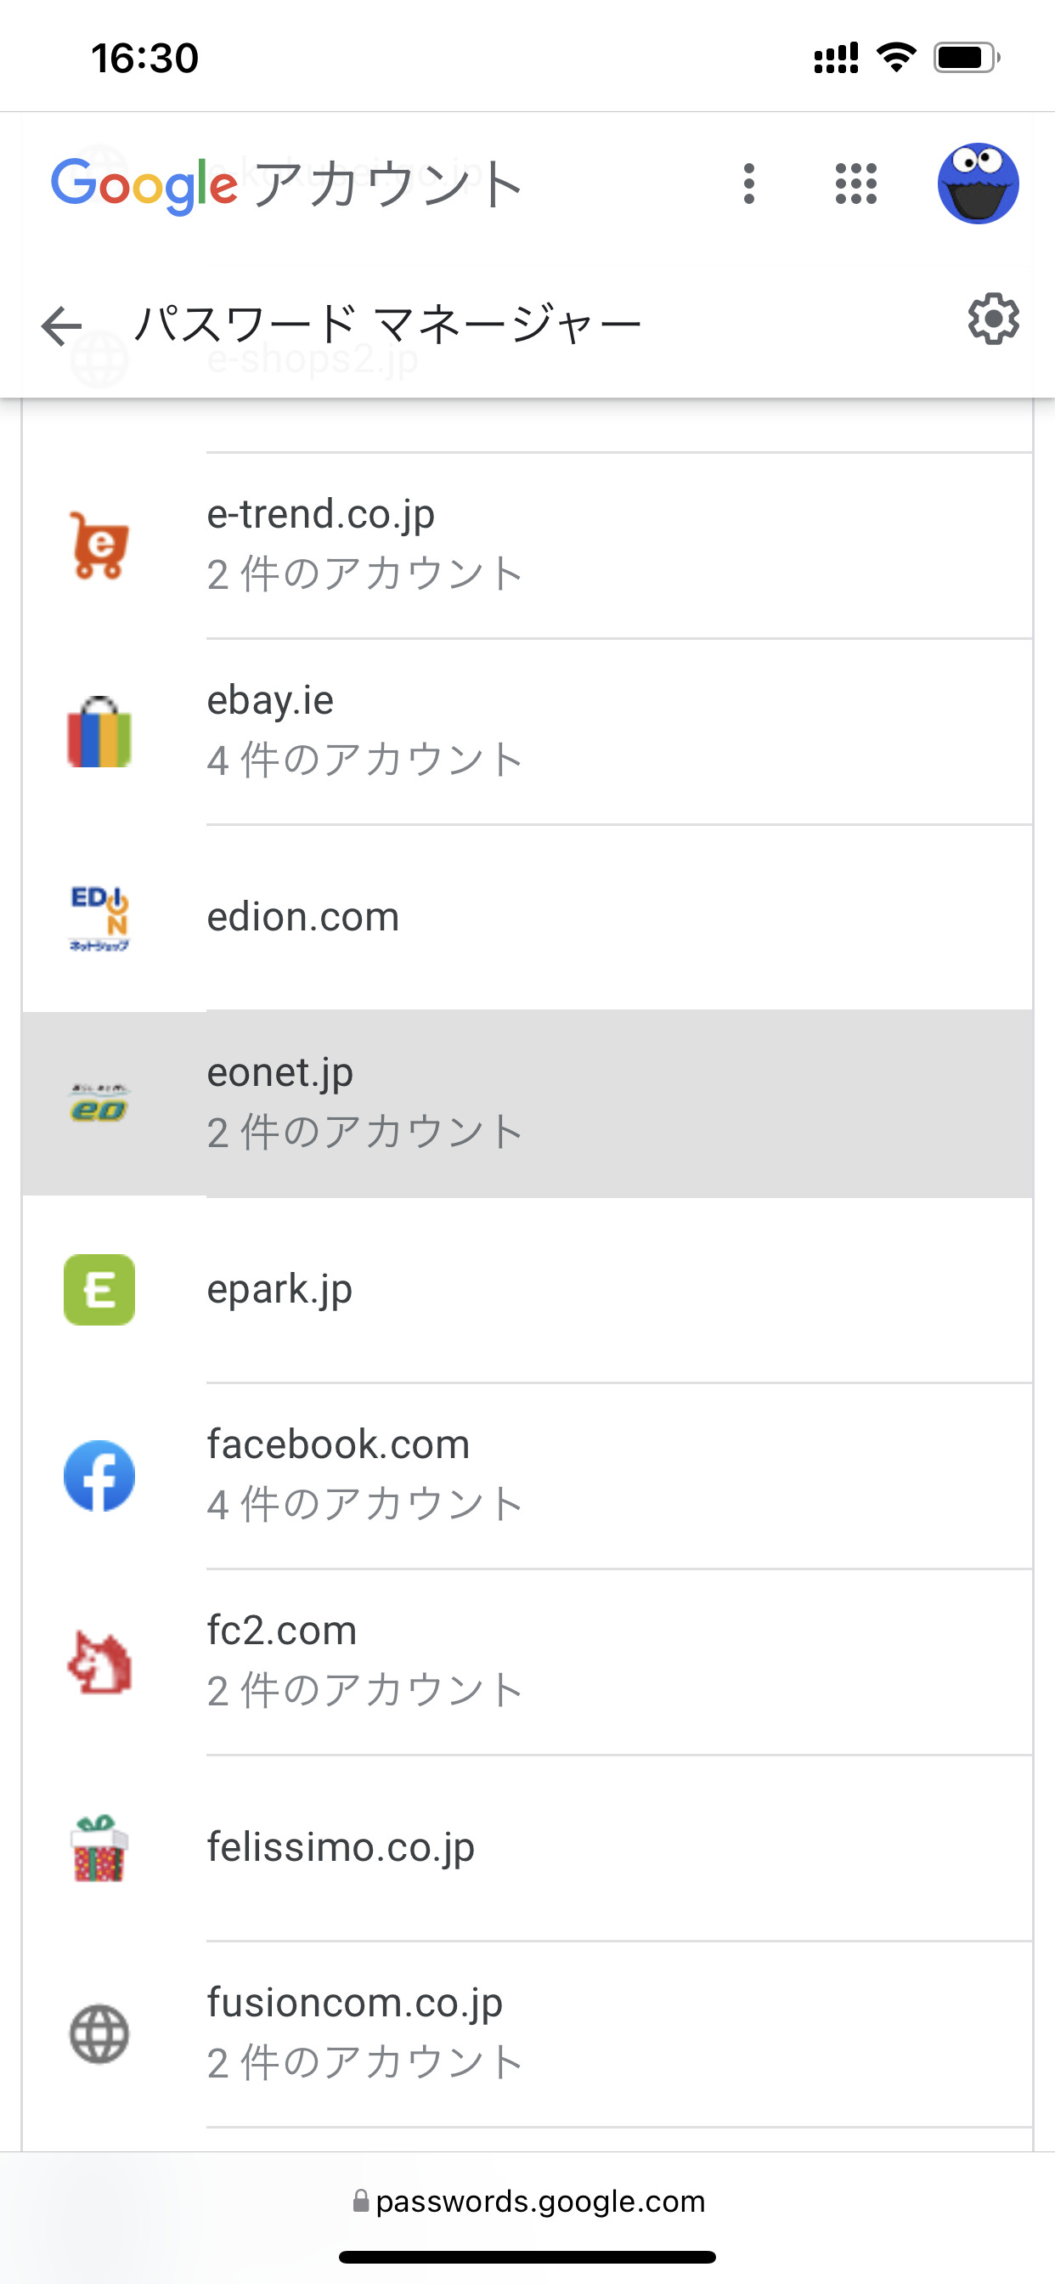
Task: Tap the e-trend shopping cart icon
Action: click(99, 545)
